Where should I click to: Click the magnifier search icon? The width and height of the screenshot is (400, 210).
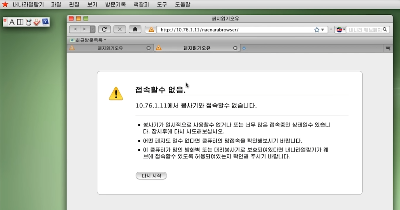point(385,30)
